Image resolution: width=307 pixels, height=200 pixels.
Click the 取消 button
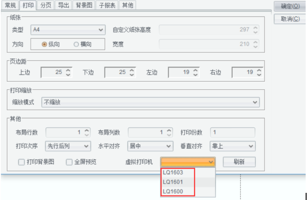coord(290,19)
